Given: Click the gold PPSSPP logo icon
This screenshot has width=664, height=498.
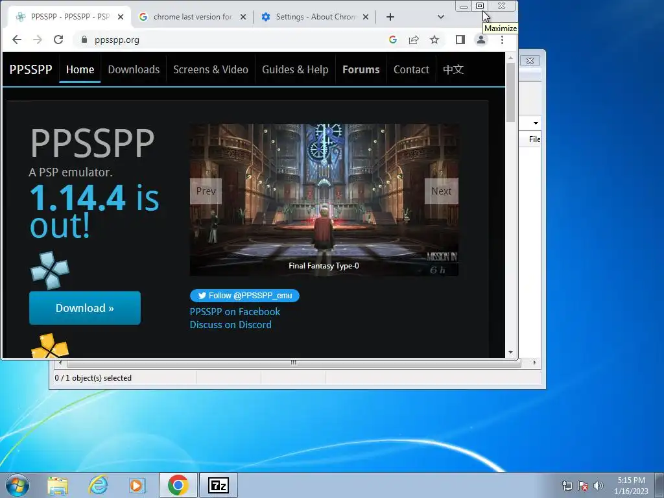Looking at the screenshot, I should (50, 346).
